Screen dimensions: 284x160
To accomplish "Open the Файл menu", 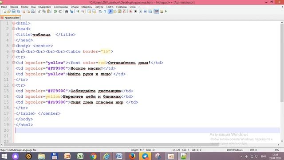I will pyautogui.click(x=4, y=7).
